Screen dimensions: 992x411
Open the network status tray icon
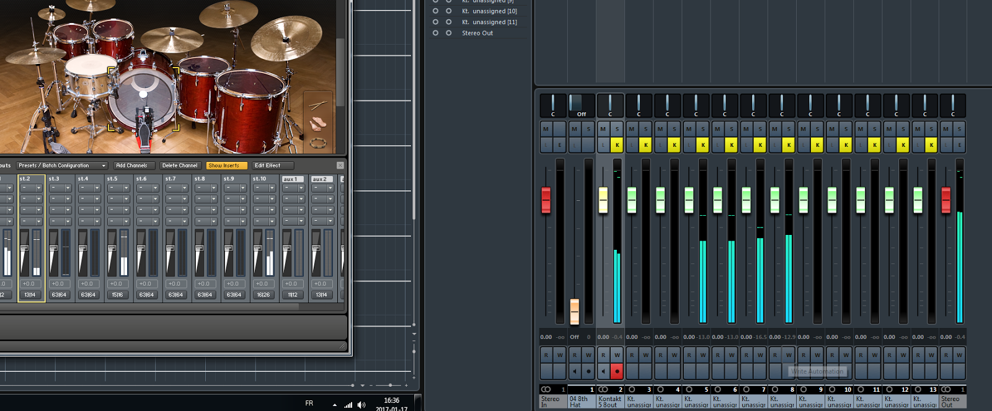coord(348,405)
